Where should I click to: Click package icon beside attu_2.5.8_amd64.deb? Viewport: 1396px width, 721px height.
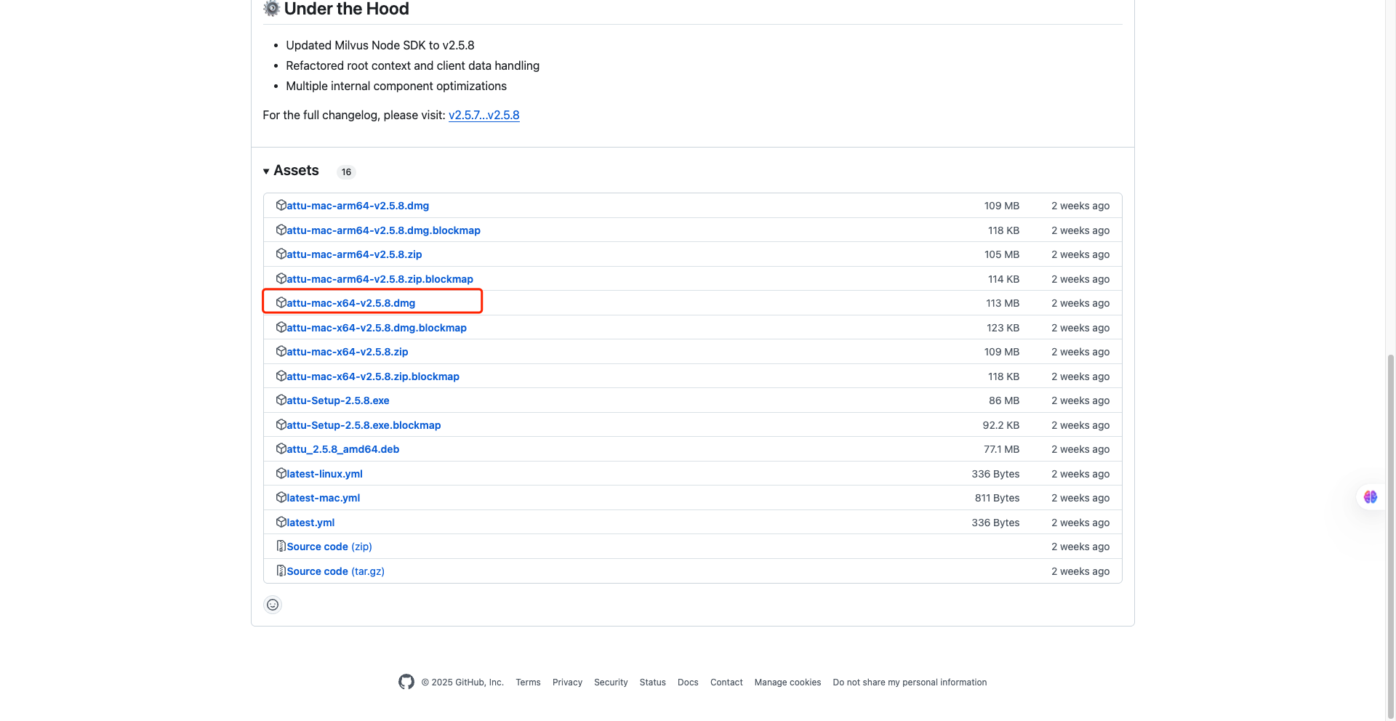coord(281,448)
